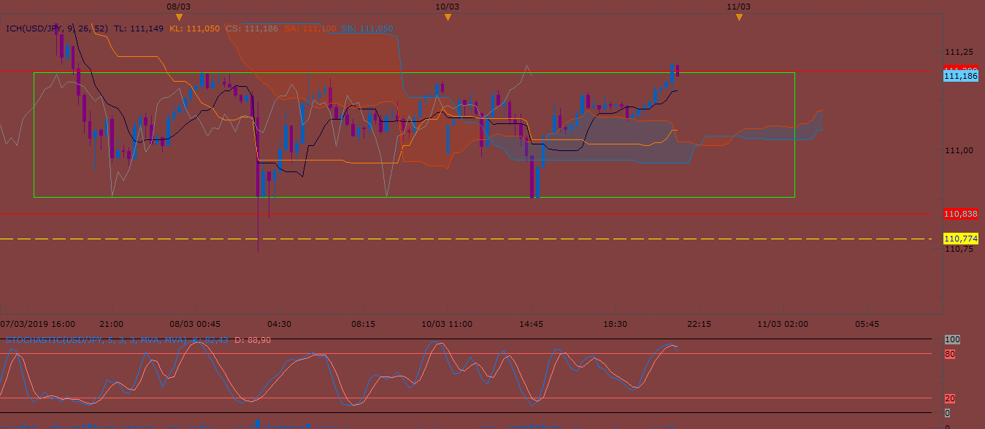Click the blue 111,186 current price tag
This screenshot has height=429, width=985.
point(960,76)
